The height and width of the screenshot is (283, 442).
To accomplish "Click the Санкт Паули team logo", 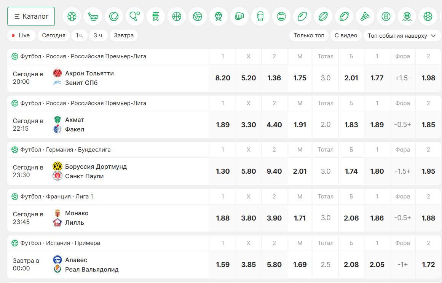I will click(57, 176).
